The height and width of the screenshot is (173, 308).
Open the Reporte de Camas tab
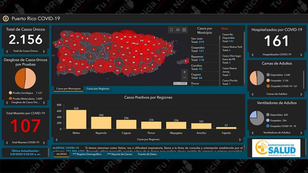tap(119, 154)
